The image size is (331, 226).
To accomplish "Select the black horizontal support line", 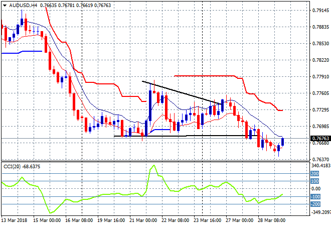I will [201, 136].
